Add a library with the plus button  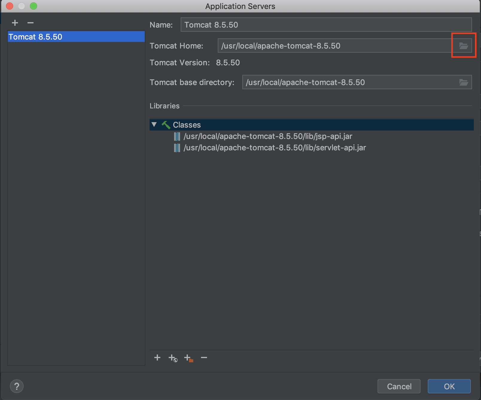point(157,357)
